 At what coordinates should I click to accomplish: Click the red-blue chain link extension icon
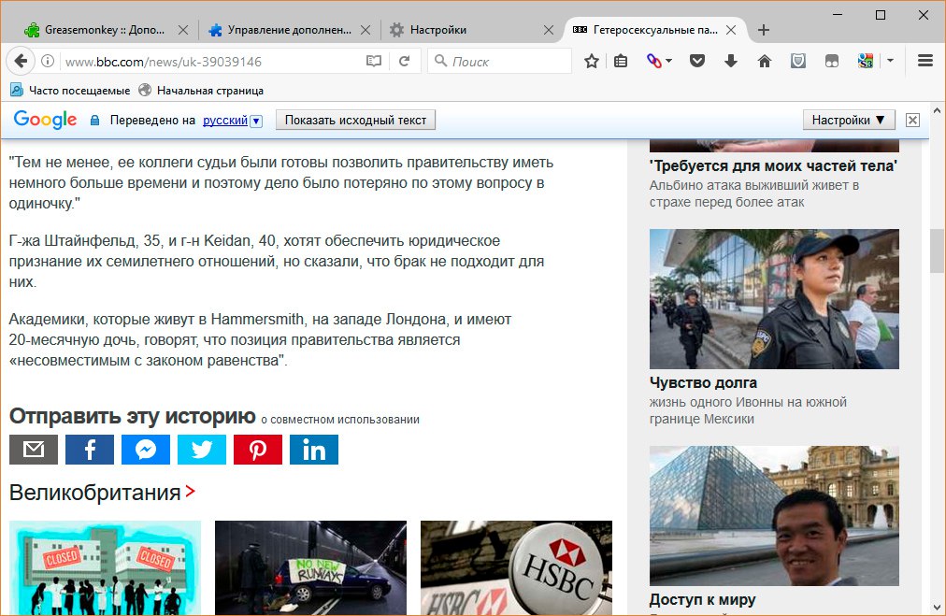coord(654,61)
